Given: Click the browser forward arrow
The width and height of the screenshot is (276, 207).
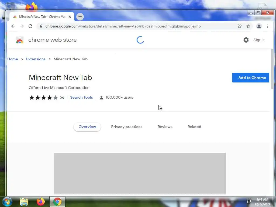Looking at the screenshot, I should tap(22, 26).
